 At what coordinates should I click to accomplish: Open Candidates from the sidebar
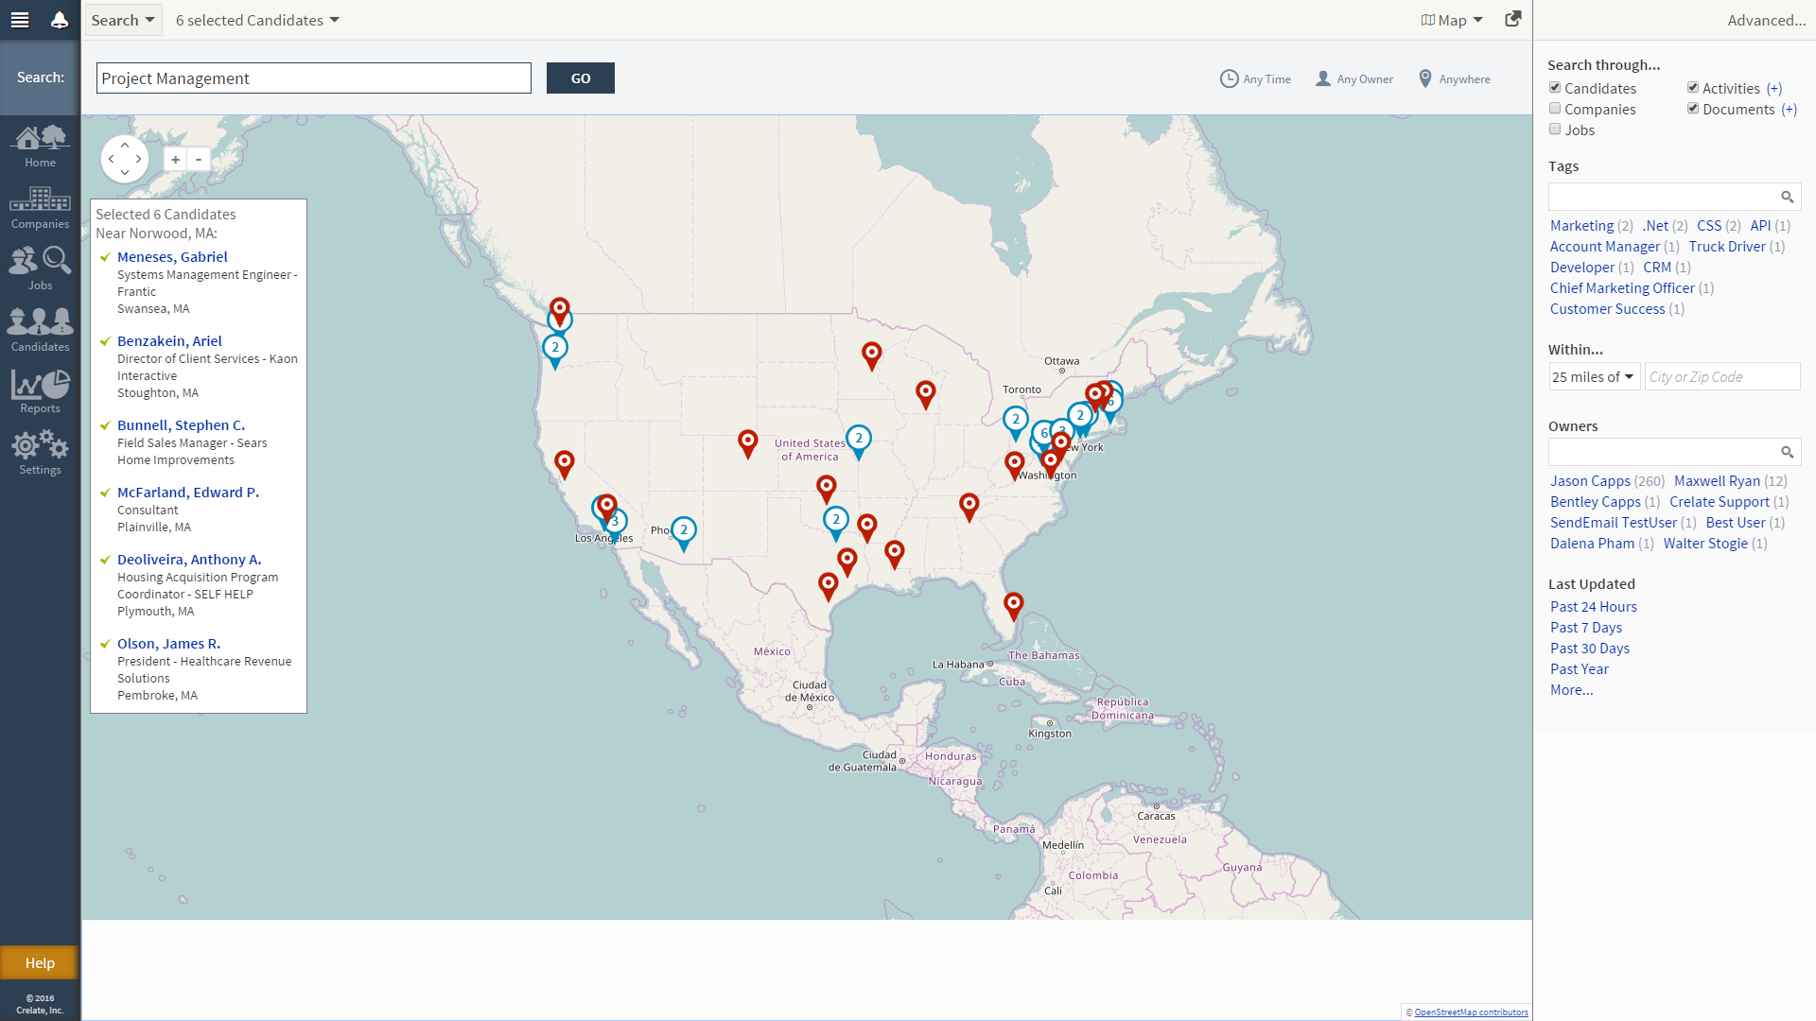(40, 330)
